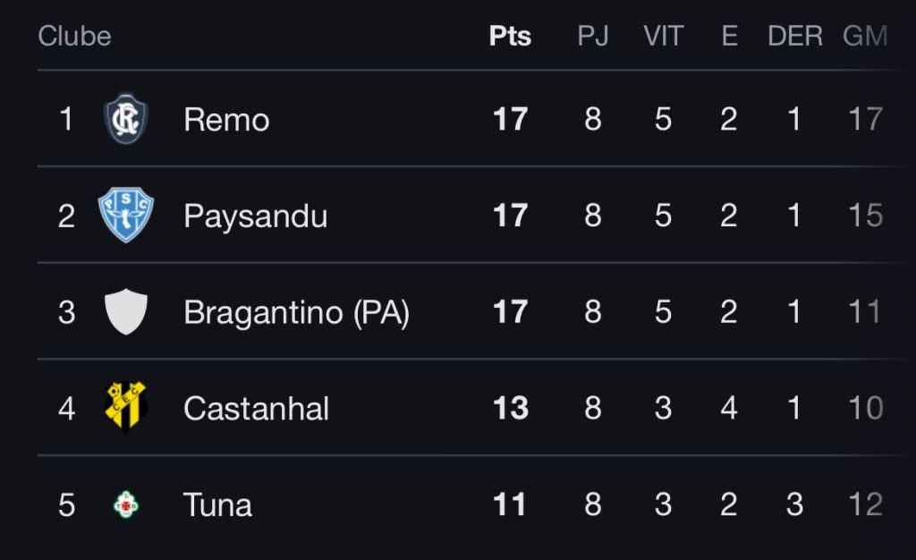Click Remo's 17 points value

[510, 119]
